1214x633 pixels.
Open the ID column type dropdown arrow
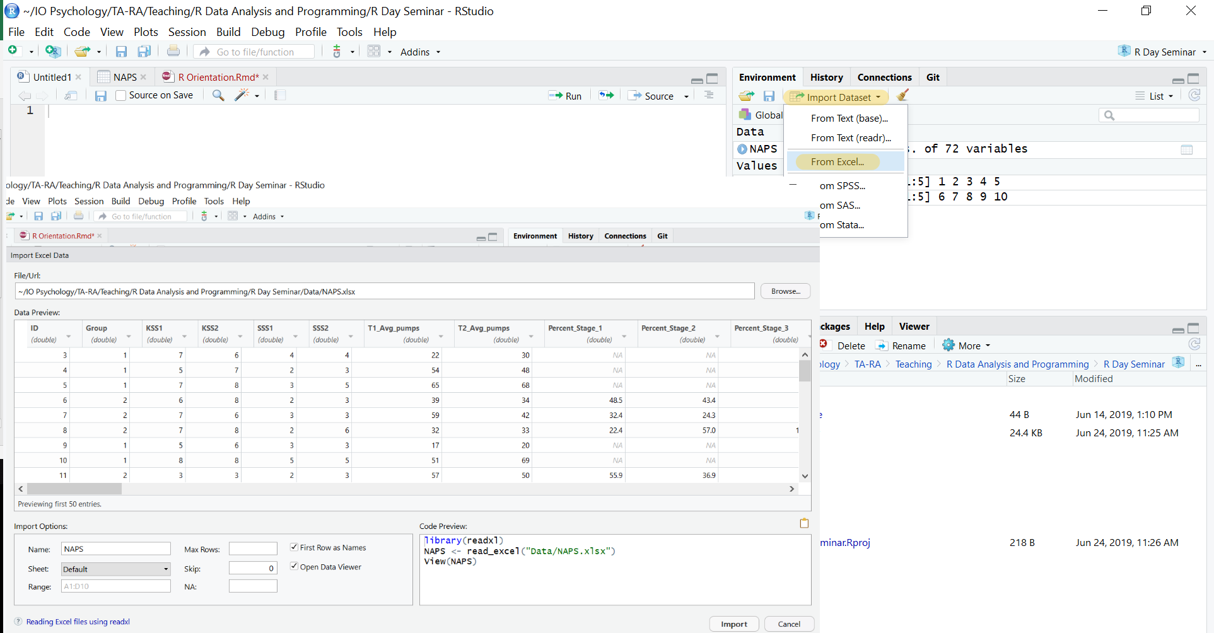tap(69, 337)
